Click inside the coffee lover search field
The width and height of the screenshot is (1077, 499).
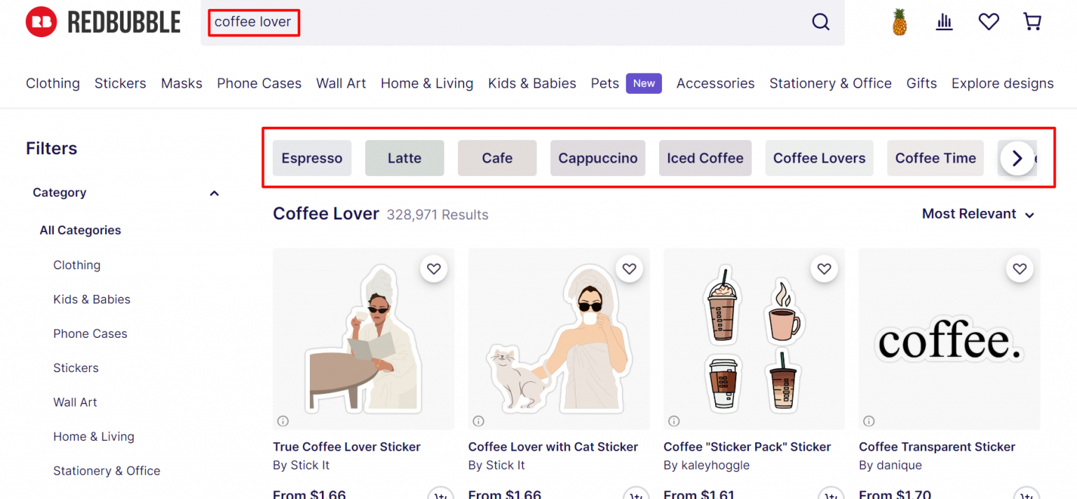(254, 22)
